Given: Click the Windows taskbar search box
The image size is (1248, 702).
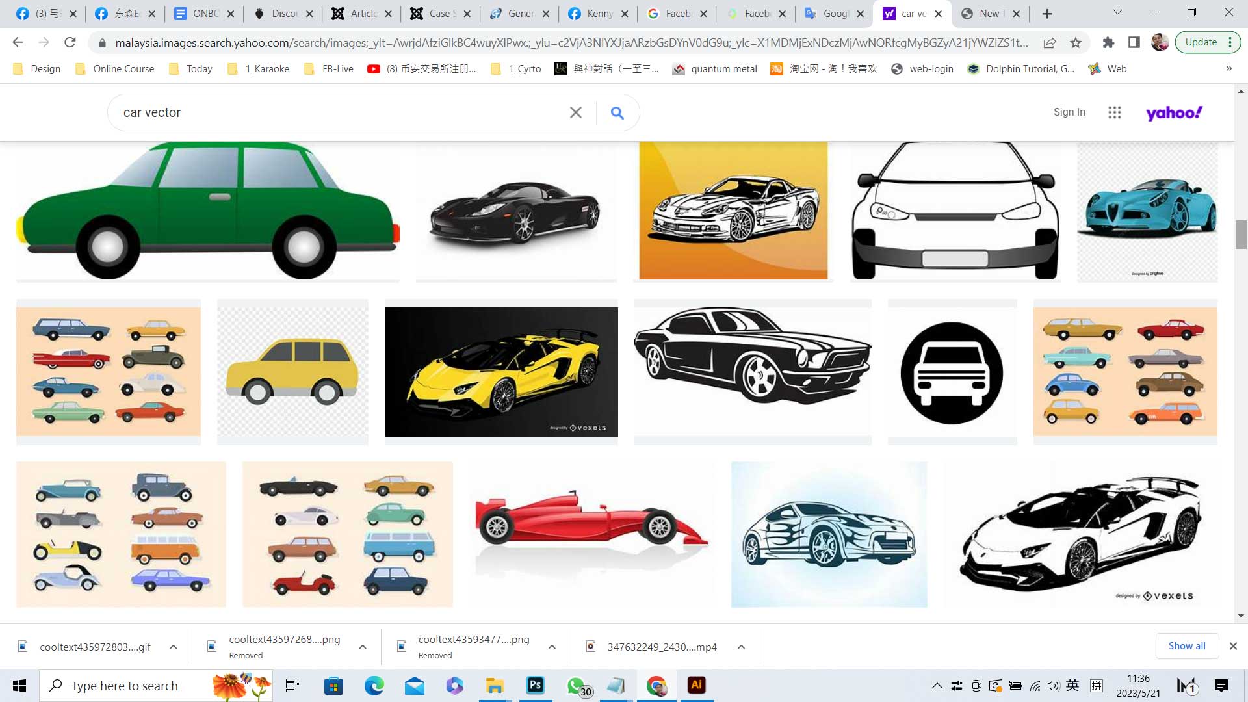Looking at the screenshot, I should [156, 686].
